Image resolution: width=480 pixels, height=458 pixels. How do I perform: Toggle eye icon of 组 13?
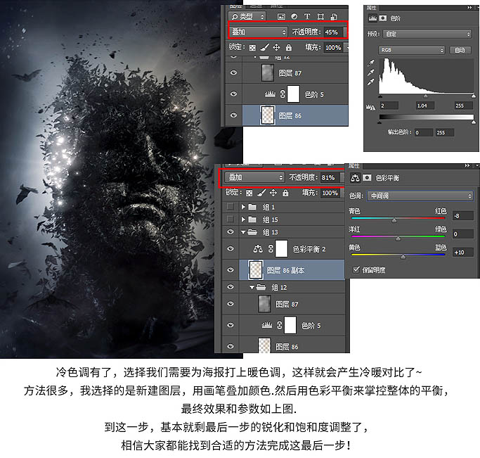tap(231, 232)
